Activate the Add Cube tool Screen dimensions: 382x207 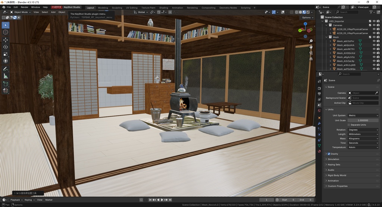click(5, 84)
